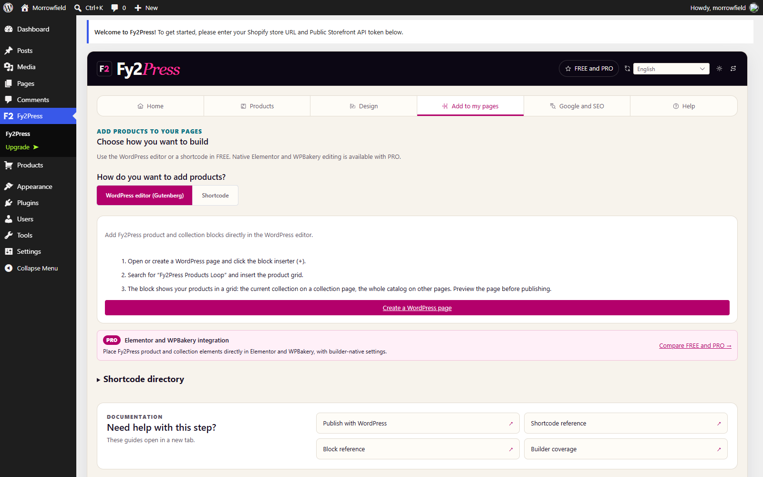
Task: Click the route icon in Fy2Press header
Action: 733,69
